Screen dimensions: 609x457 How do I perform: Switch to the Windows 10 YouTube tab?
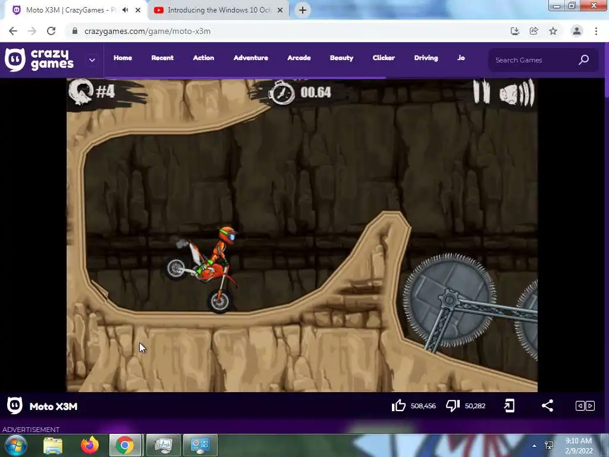tap(219, 10)
